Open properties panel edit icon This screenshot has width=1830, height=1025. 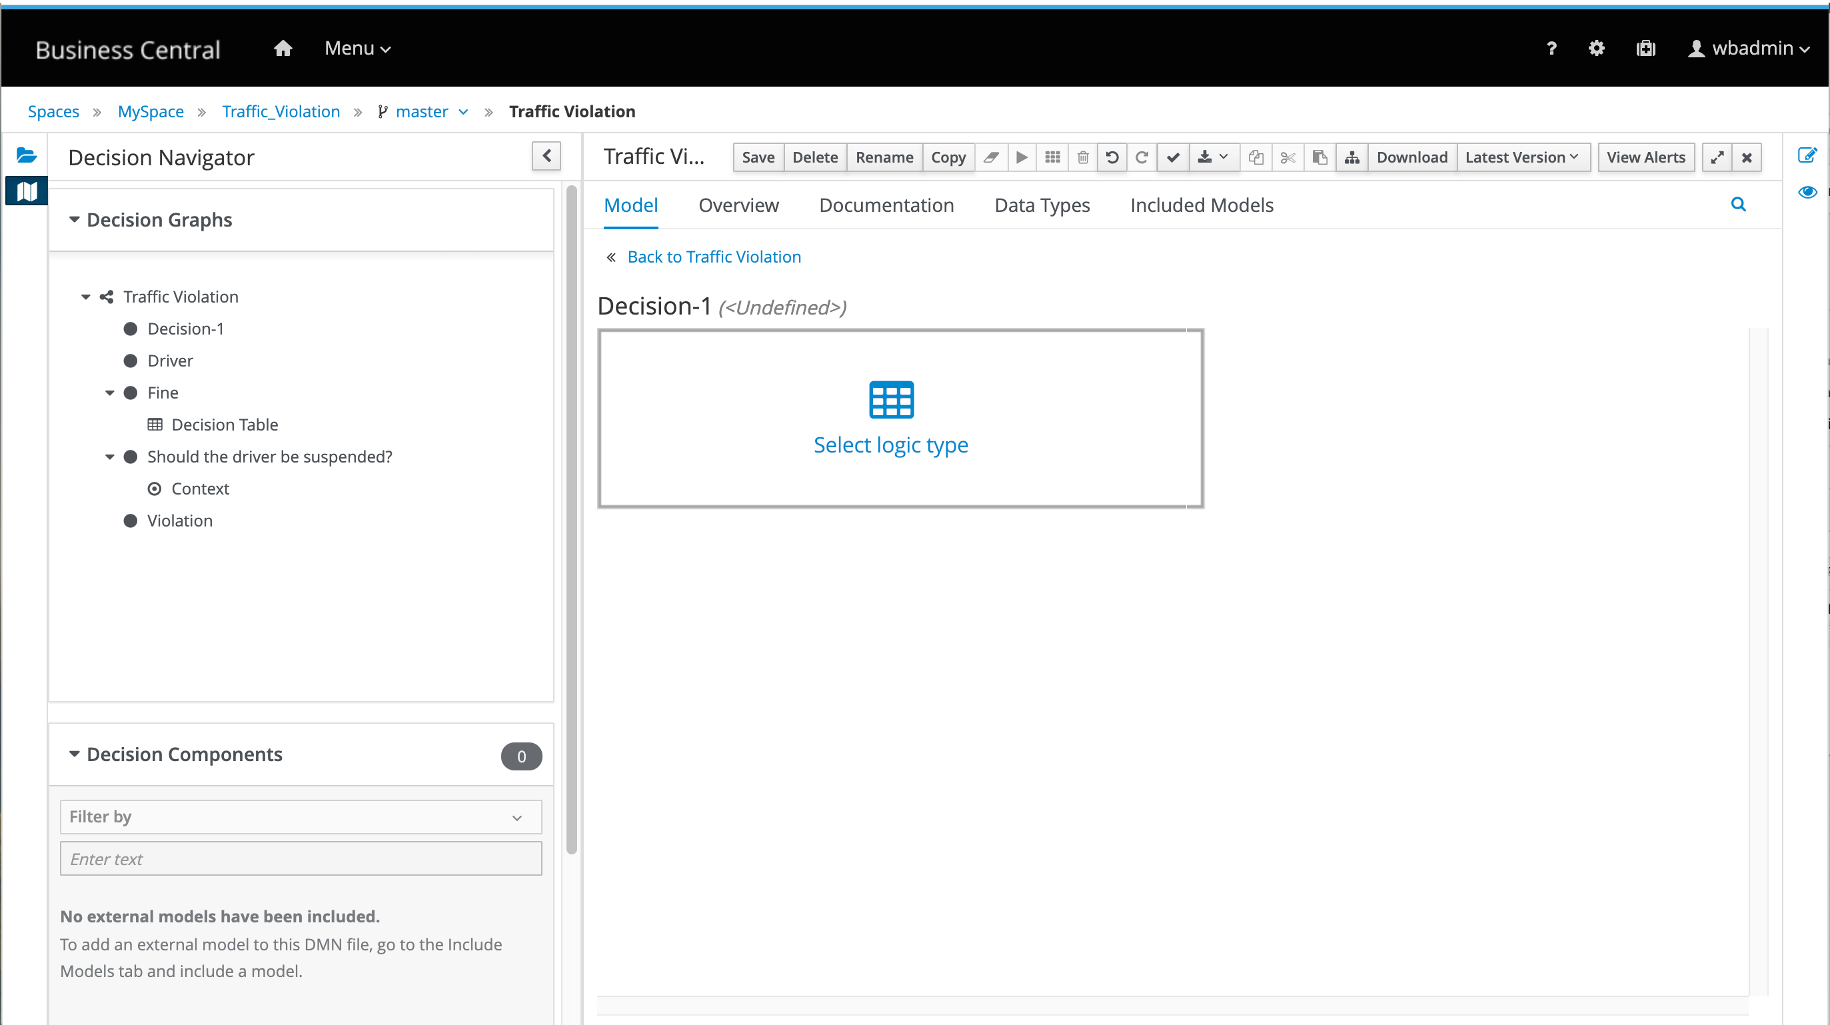[x=1807, y=155]
